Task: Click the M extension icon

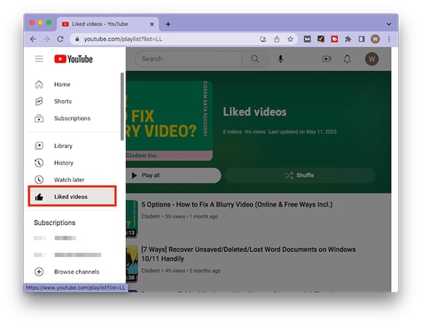Action: point(307,39)
